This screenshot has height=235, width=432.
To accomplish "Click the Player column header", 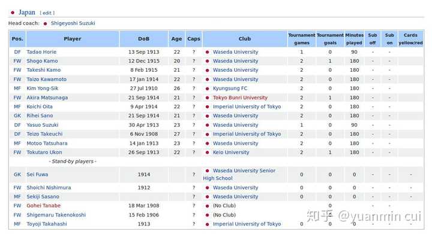I will click(73, 39).
